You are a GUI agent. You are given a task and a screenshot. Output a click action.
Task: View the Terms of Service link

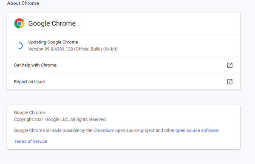[x=31, y=141]
